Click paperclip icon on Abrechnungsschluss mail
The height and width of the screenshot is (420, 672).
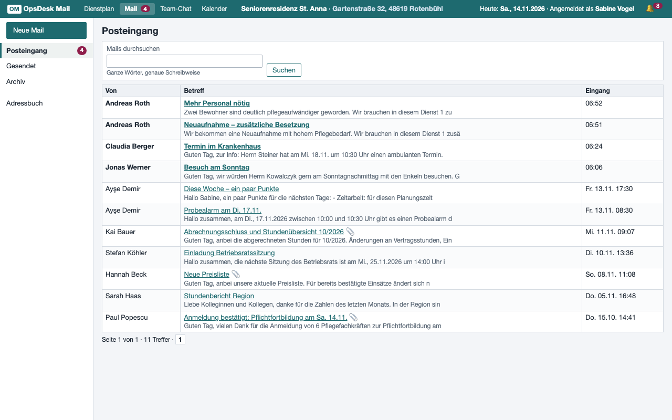point(351,232)
